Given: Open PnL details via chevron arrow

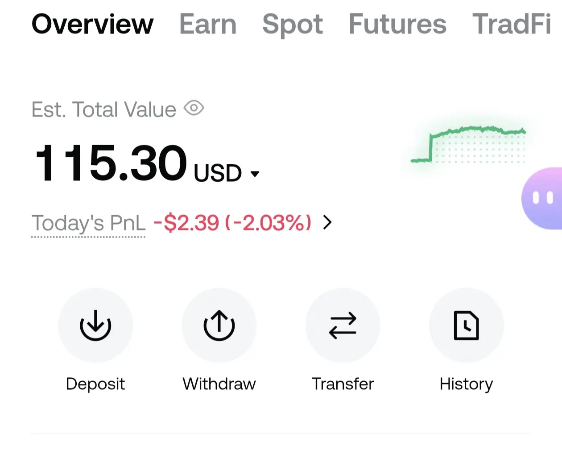Looking at the screenshot, I should [327, 222].
